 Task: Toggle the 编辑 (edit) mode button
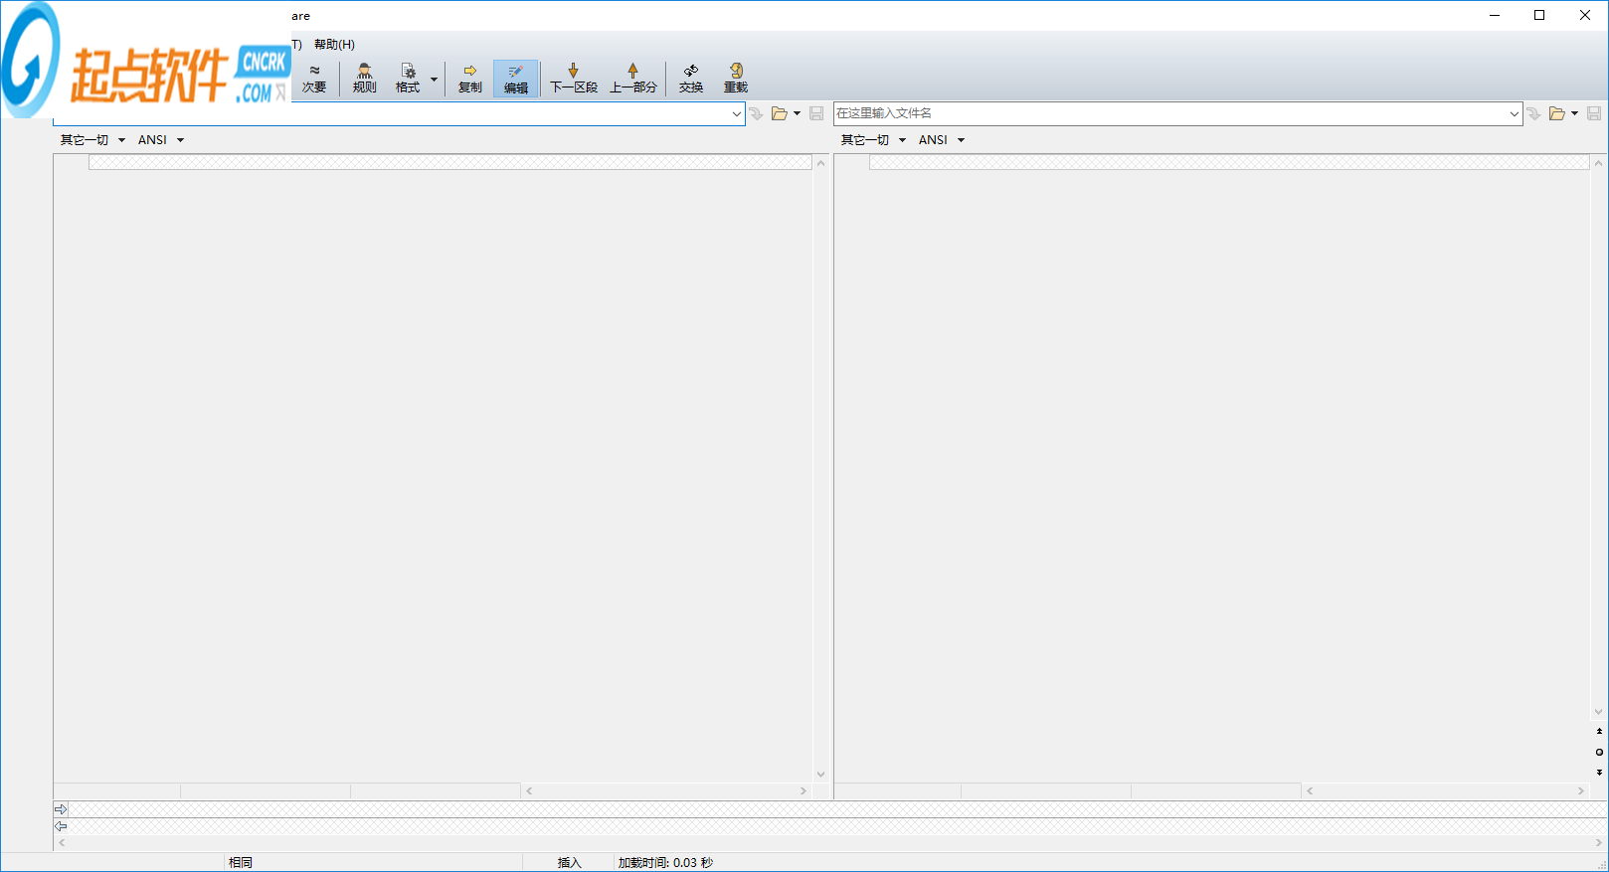(x=516, y=79)
